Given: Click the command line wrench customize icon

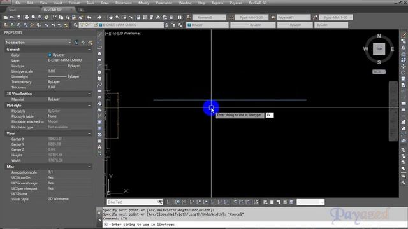Looking at the screenshot, I should 99,219.
